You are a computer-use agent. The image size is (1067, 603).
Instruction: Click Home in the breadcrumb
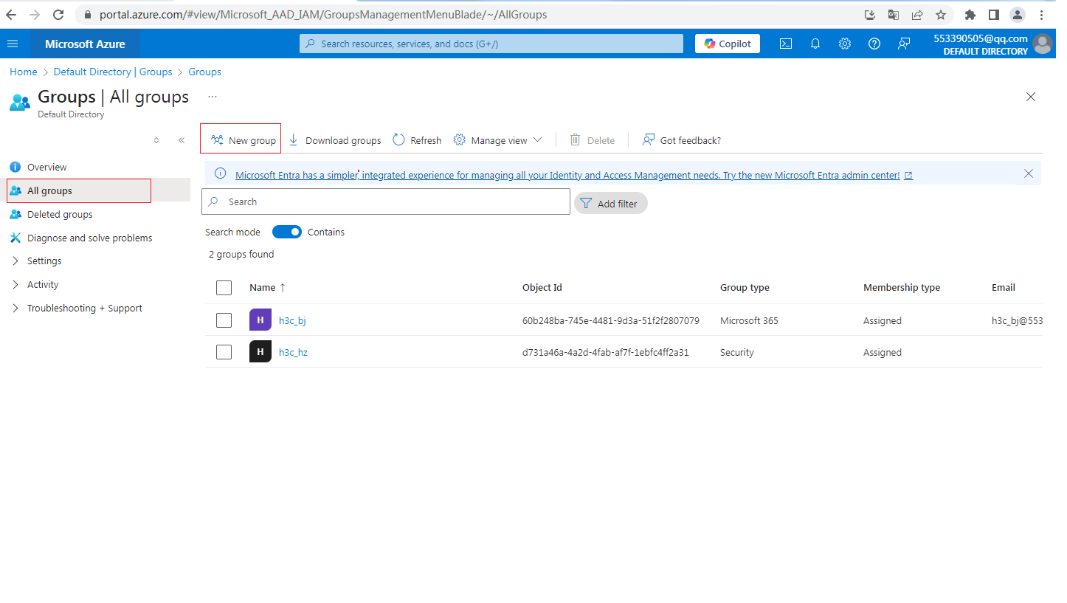(24, 72)
